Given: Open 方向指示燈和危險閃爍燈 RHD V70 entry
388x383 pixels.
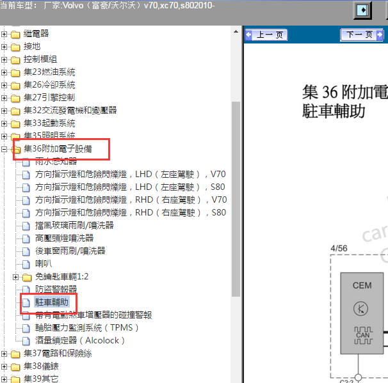Looking at the screenshot, I should (131, 200).
